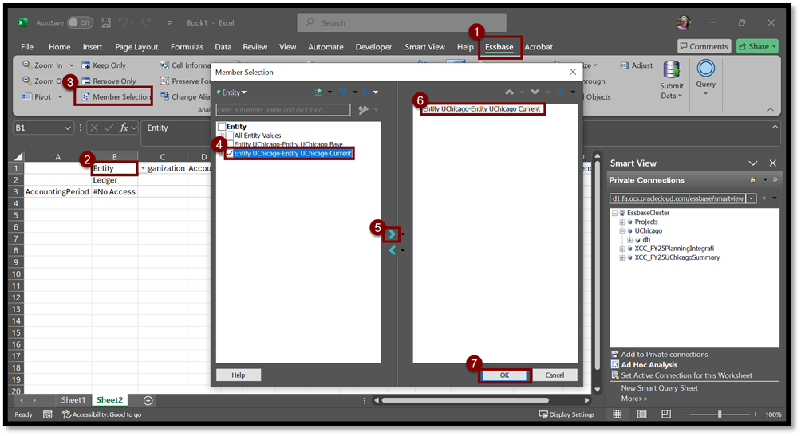801x436 pixels.
Task: Open the Pivot tool
Action: [42, 96]
